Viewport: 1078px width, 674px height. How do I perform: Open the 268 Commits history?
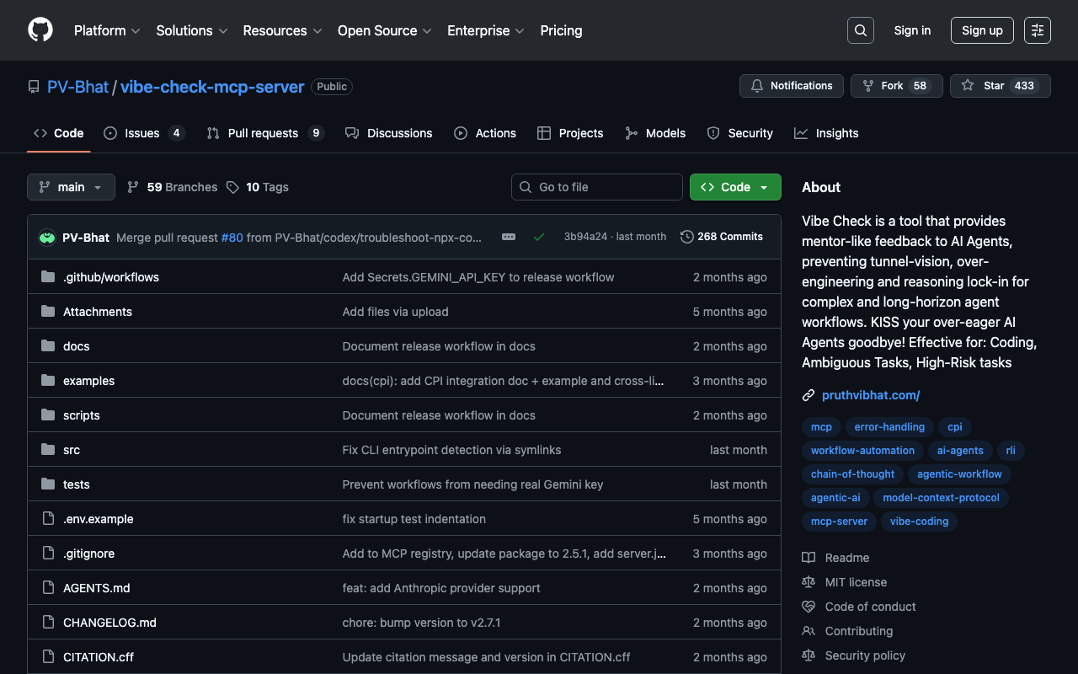point(721,237)
